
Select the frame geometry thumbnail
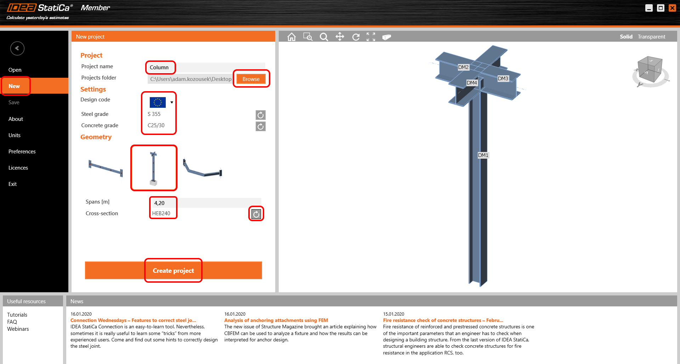tap(203, 168)
